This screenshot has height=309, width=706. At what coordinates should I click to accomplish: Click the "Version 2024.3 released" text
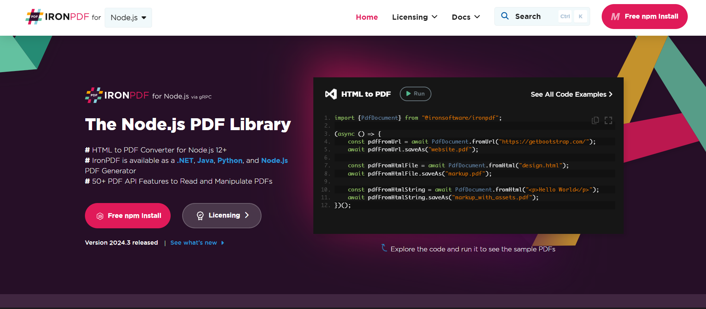pos(121,243)
